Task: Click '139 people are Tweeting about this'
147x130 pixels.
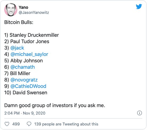Action: click(x=66, y=124)
